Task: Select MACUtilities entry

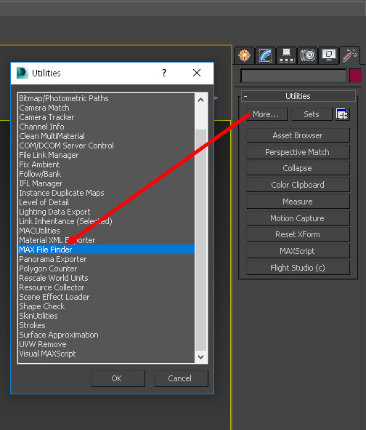Action: click(106, 231)
